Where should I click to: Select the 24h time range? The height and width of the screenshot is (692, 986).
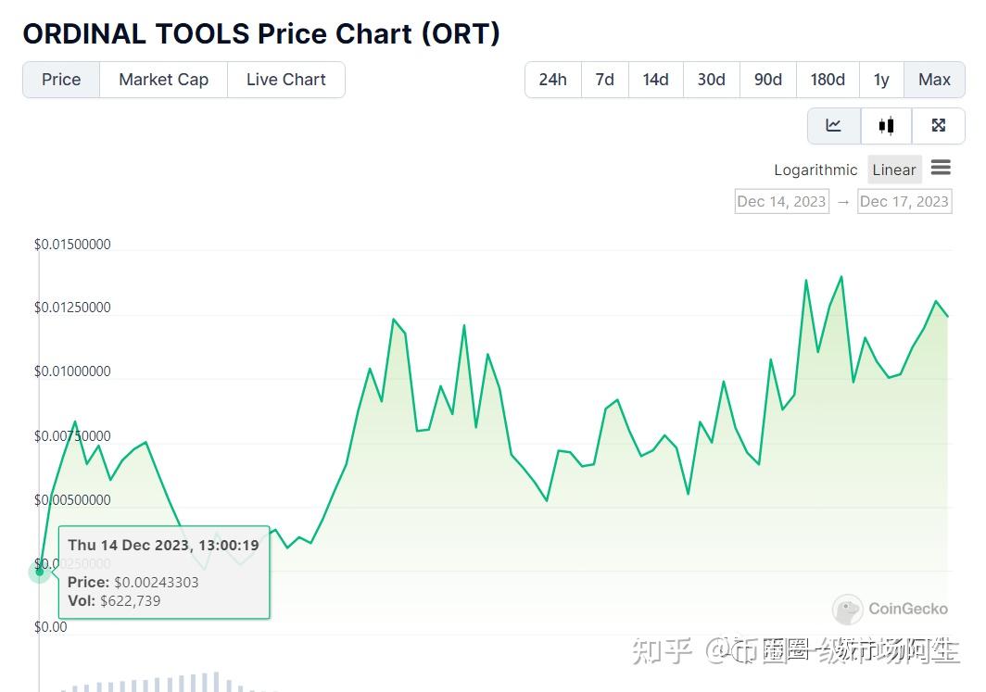pos(552,80)
